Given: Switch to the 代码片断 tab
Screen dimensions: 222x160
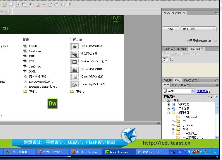Looking at the screenshot, I should tap(186, 85).
